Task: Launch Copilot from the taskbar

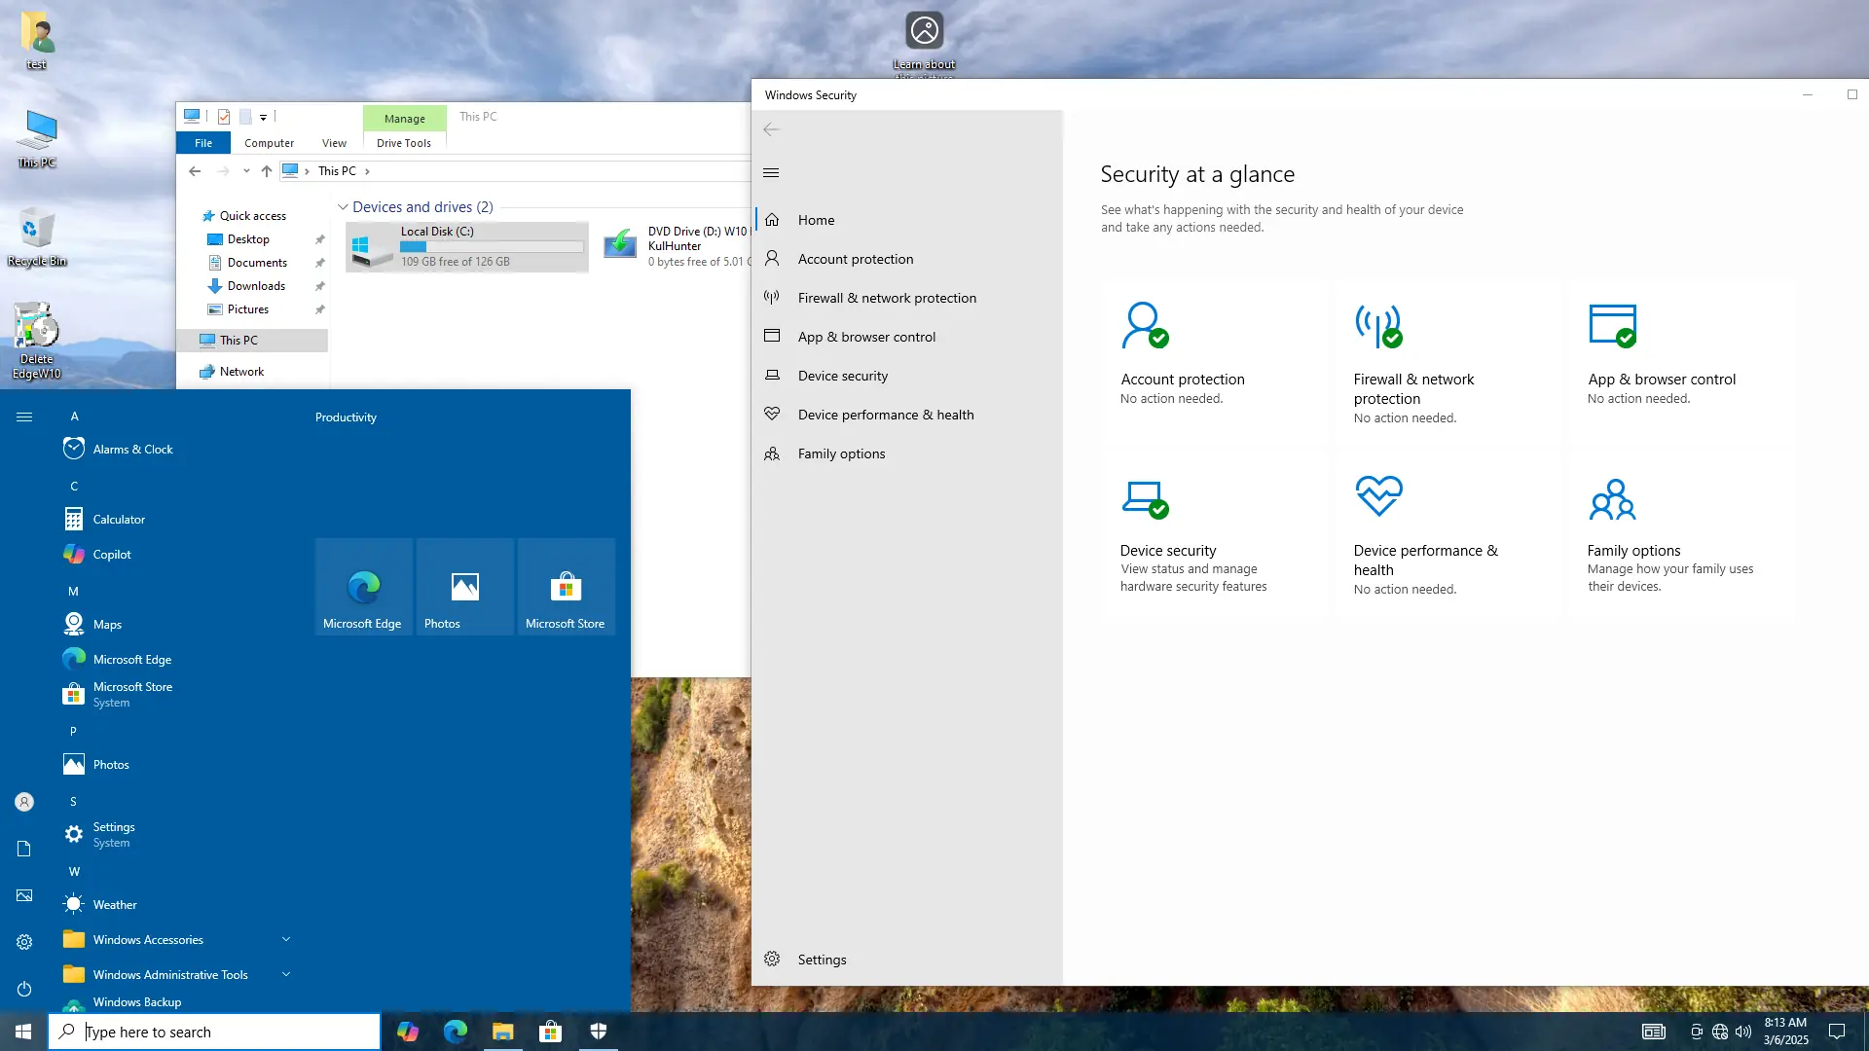Action: (408, 1032)
